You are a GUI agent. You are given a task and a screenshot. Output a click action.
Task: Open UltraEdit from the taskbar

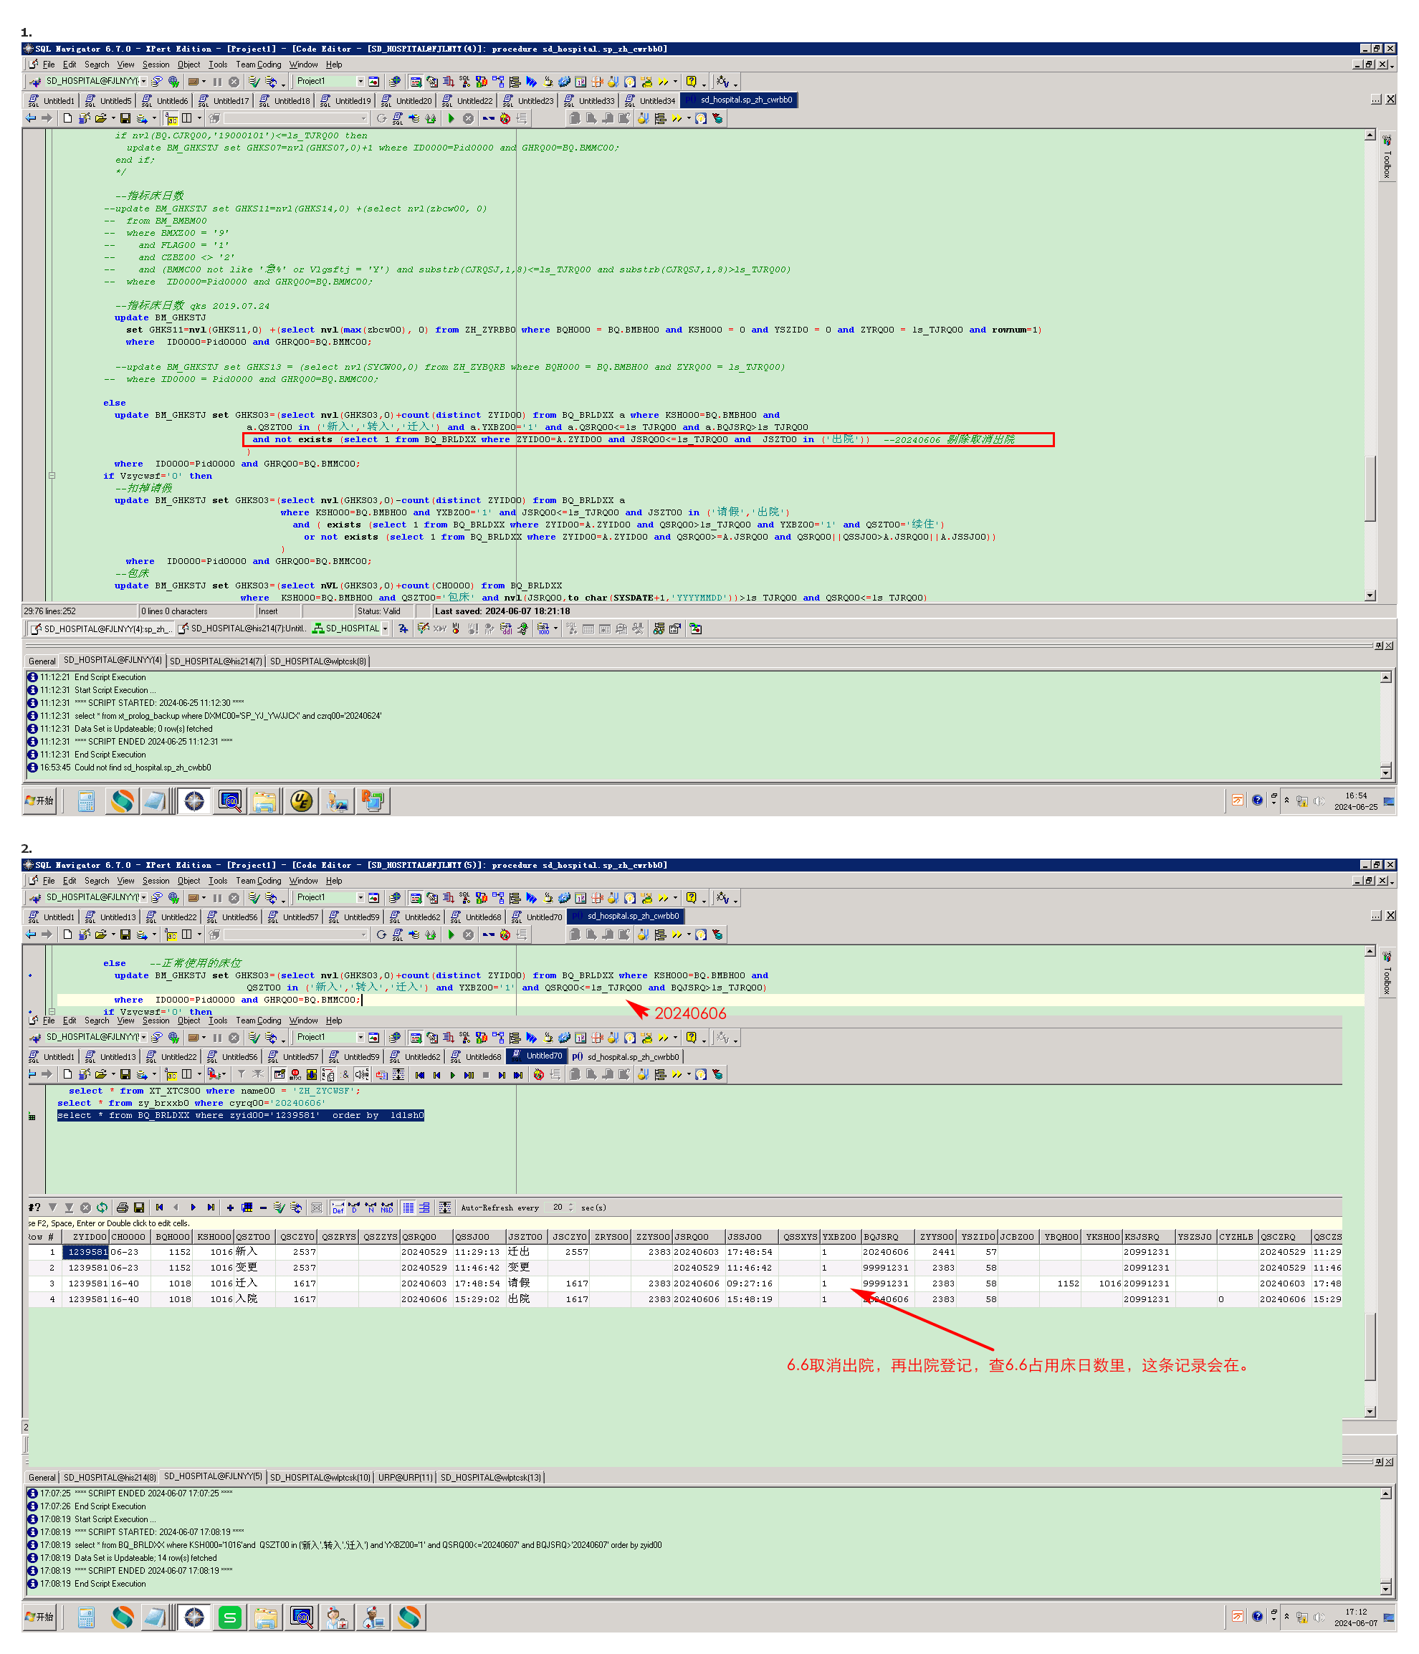(301, 800)
